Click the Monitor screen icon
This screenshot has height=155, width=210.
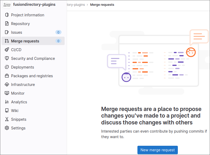tap(7, 93)
